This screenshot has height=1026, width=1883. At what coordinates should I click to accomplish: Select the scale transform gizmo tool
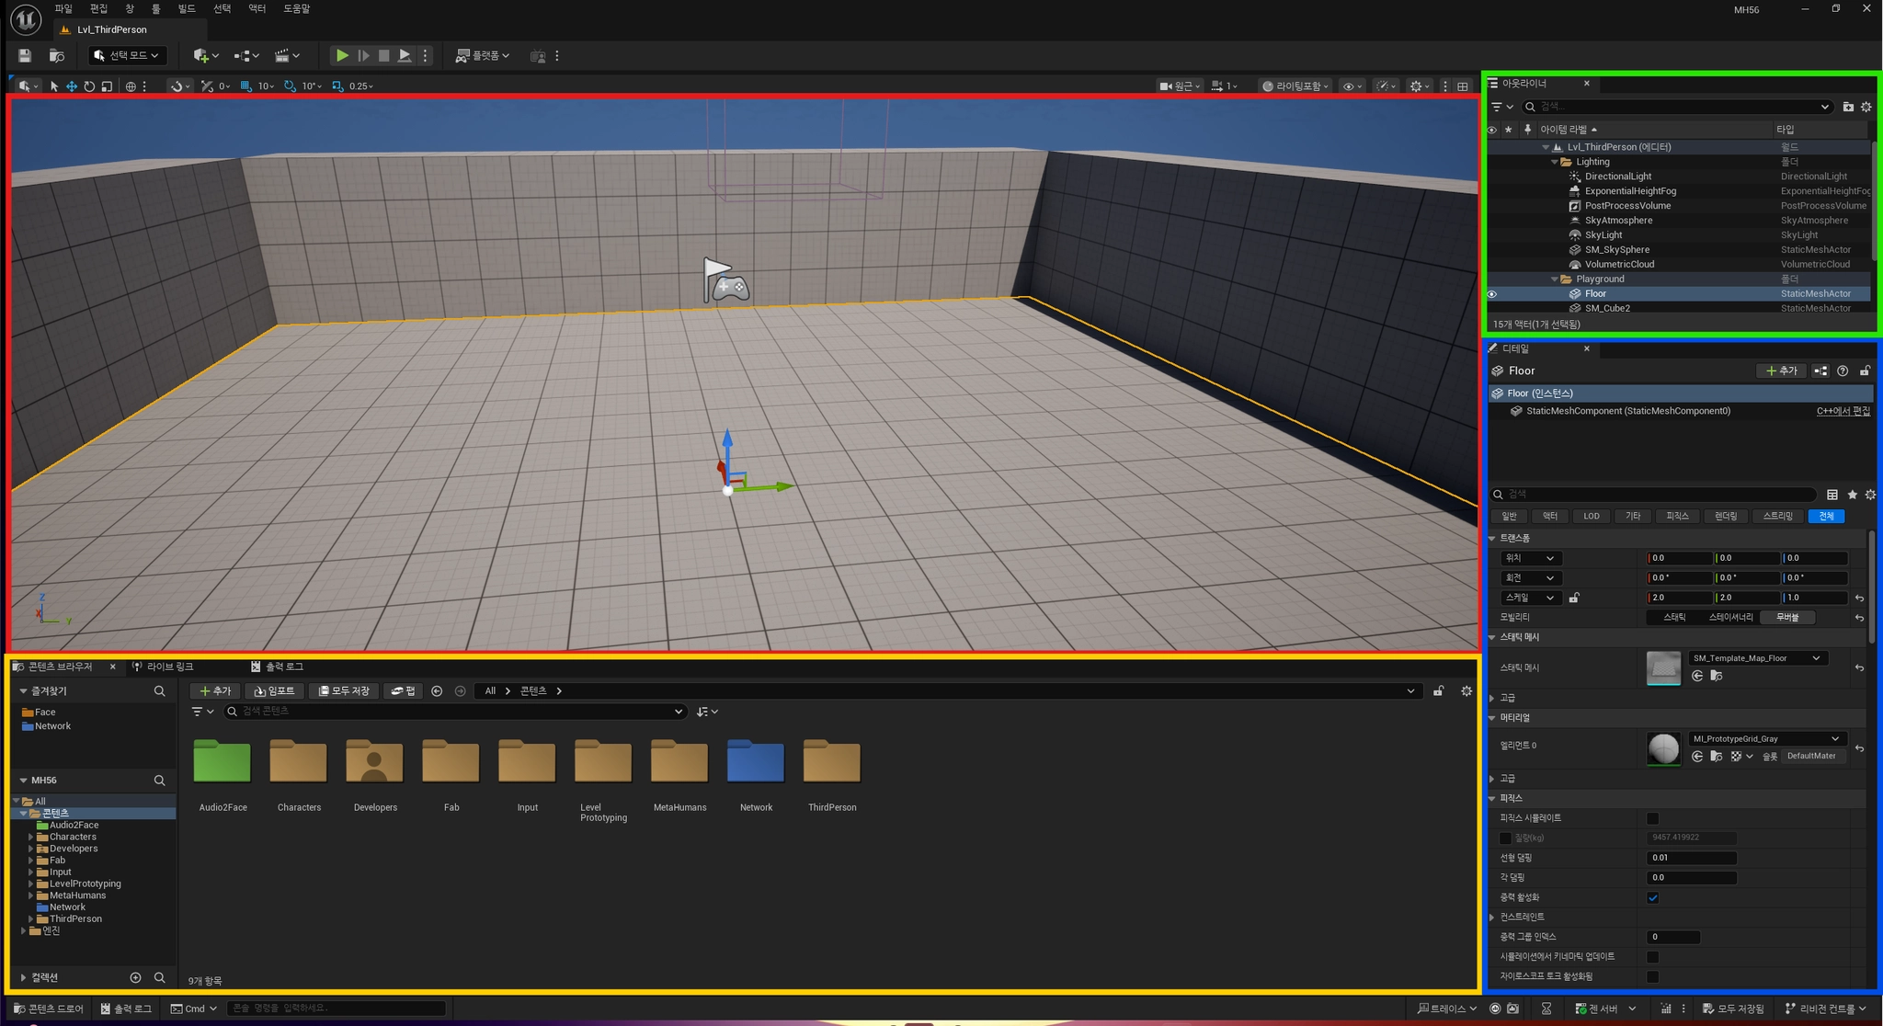[x=107, y=86]
